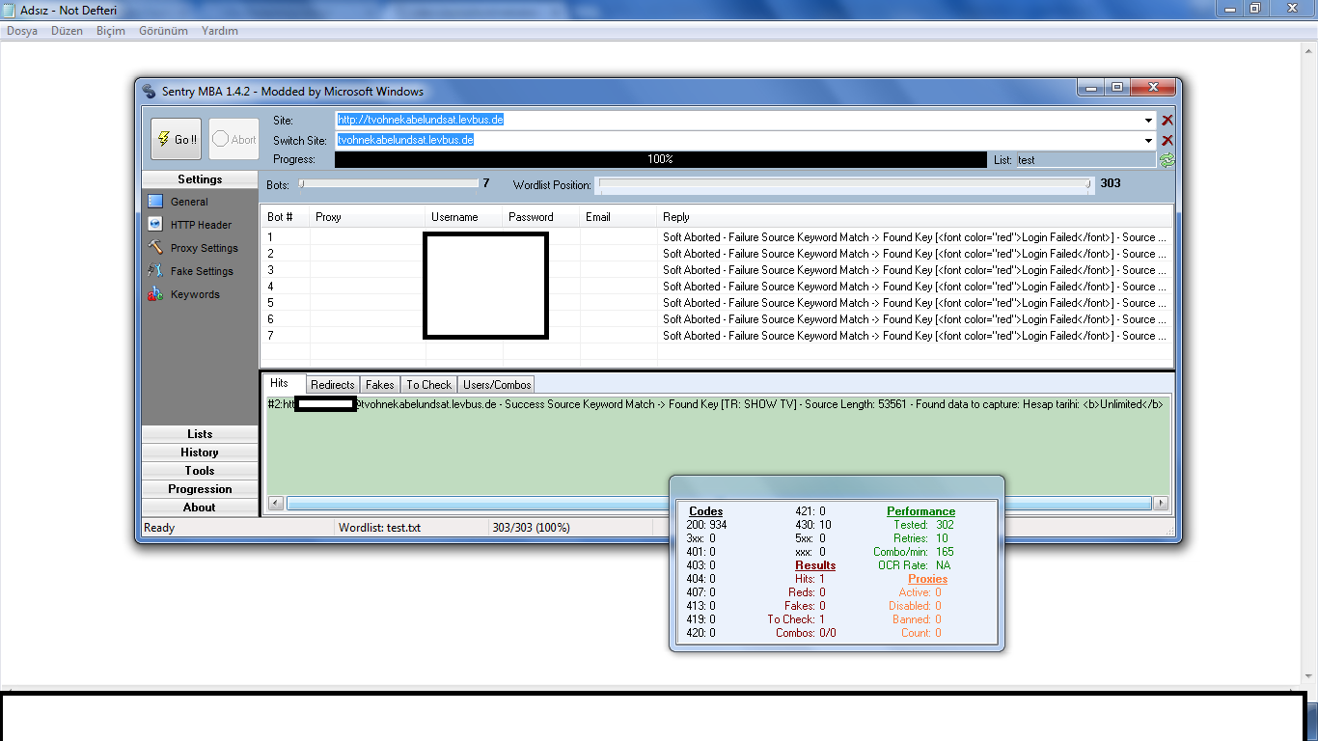Open the About section button

200,508
